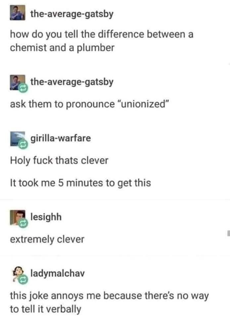Viewport: 230px width, 318px height.
Task: Open the original poster's avatar at the top
Action: [18, 13]
